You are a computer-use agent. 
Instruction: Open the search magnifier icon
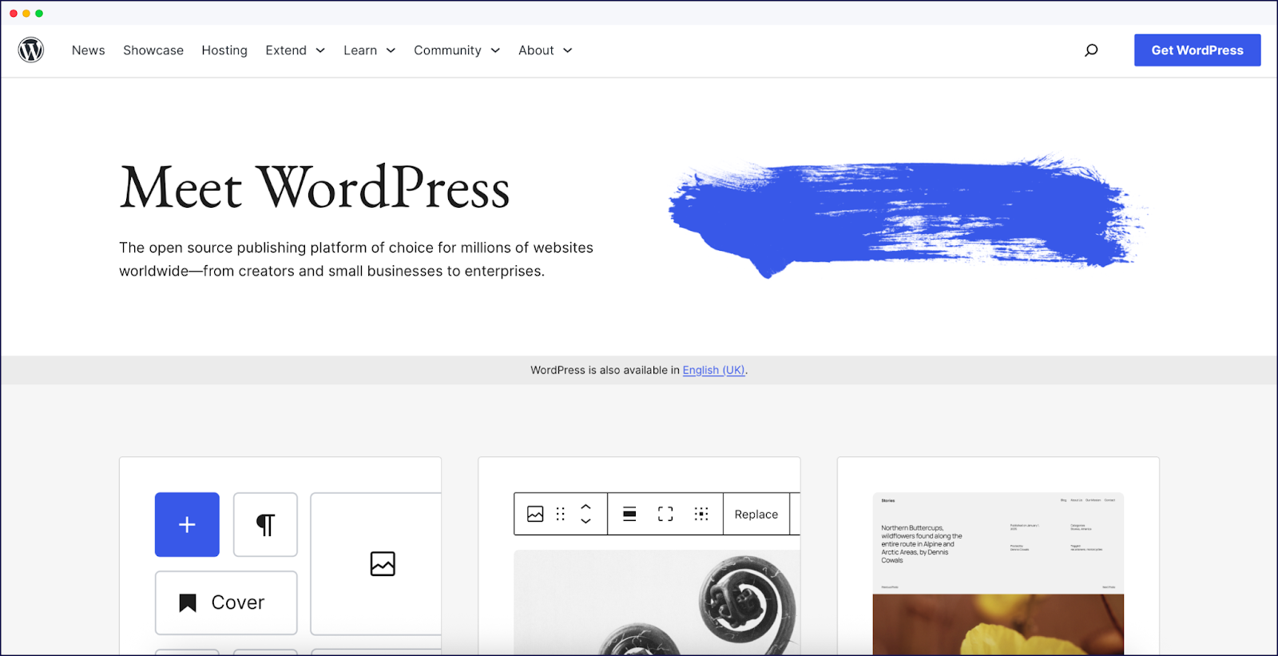1091,50
